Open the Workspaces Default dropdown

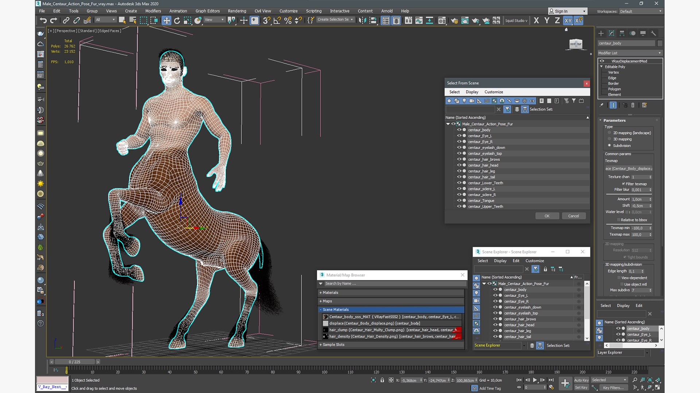(x=641, y=11)
